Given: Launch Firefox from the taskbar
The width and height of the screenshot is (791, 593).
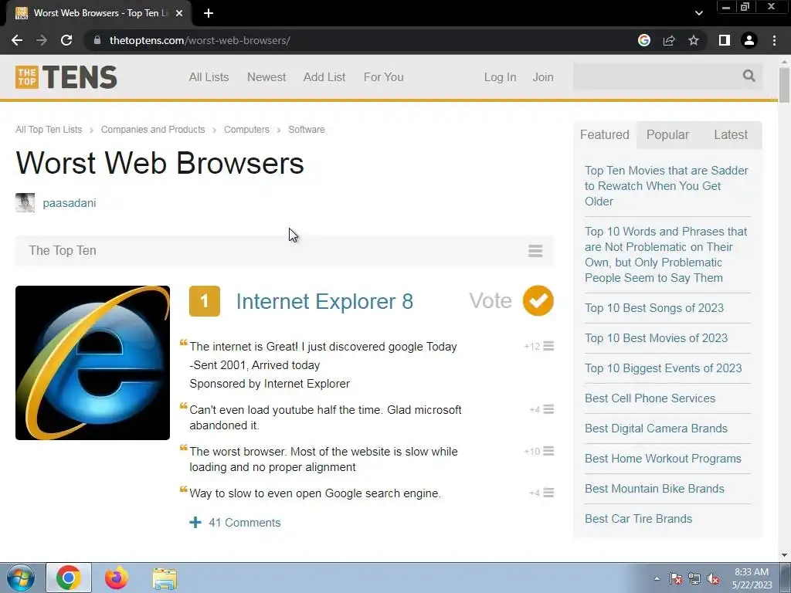Looking at the screenshot, I should [x=117, y=578].
